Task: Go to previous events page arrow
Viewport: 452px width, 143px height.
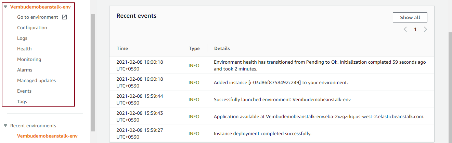Action: click(x=405, y=29)
